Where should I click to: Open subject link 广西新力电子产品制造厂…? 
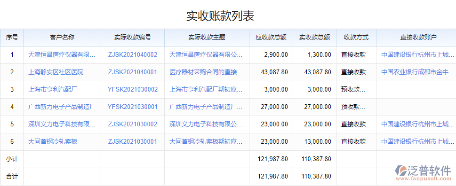pyautogui.click(x=206, y=107)
